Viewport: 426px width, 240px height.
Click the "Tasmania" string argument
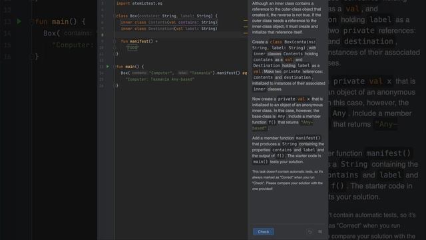(x=201, y=73)
